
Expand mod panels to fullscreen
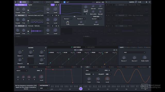(x=116, y=50)
